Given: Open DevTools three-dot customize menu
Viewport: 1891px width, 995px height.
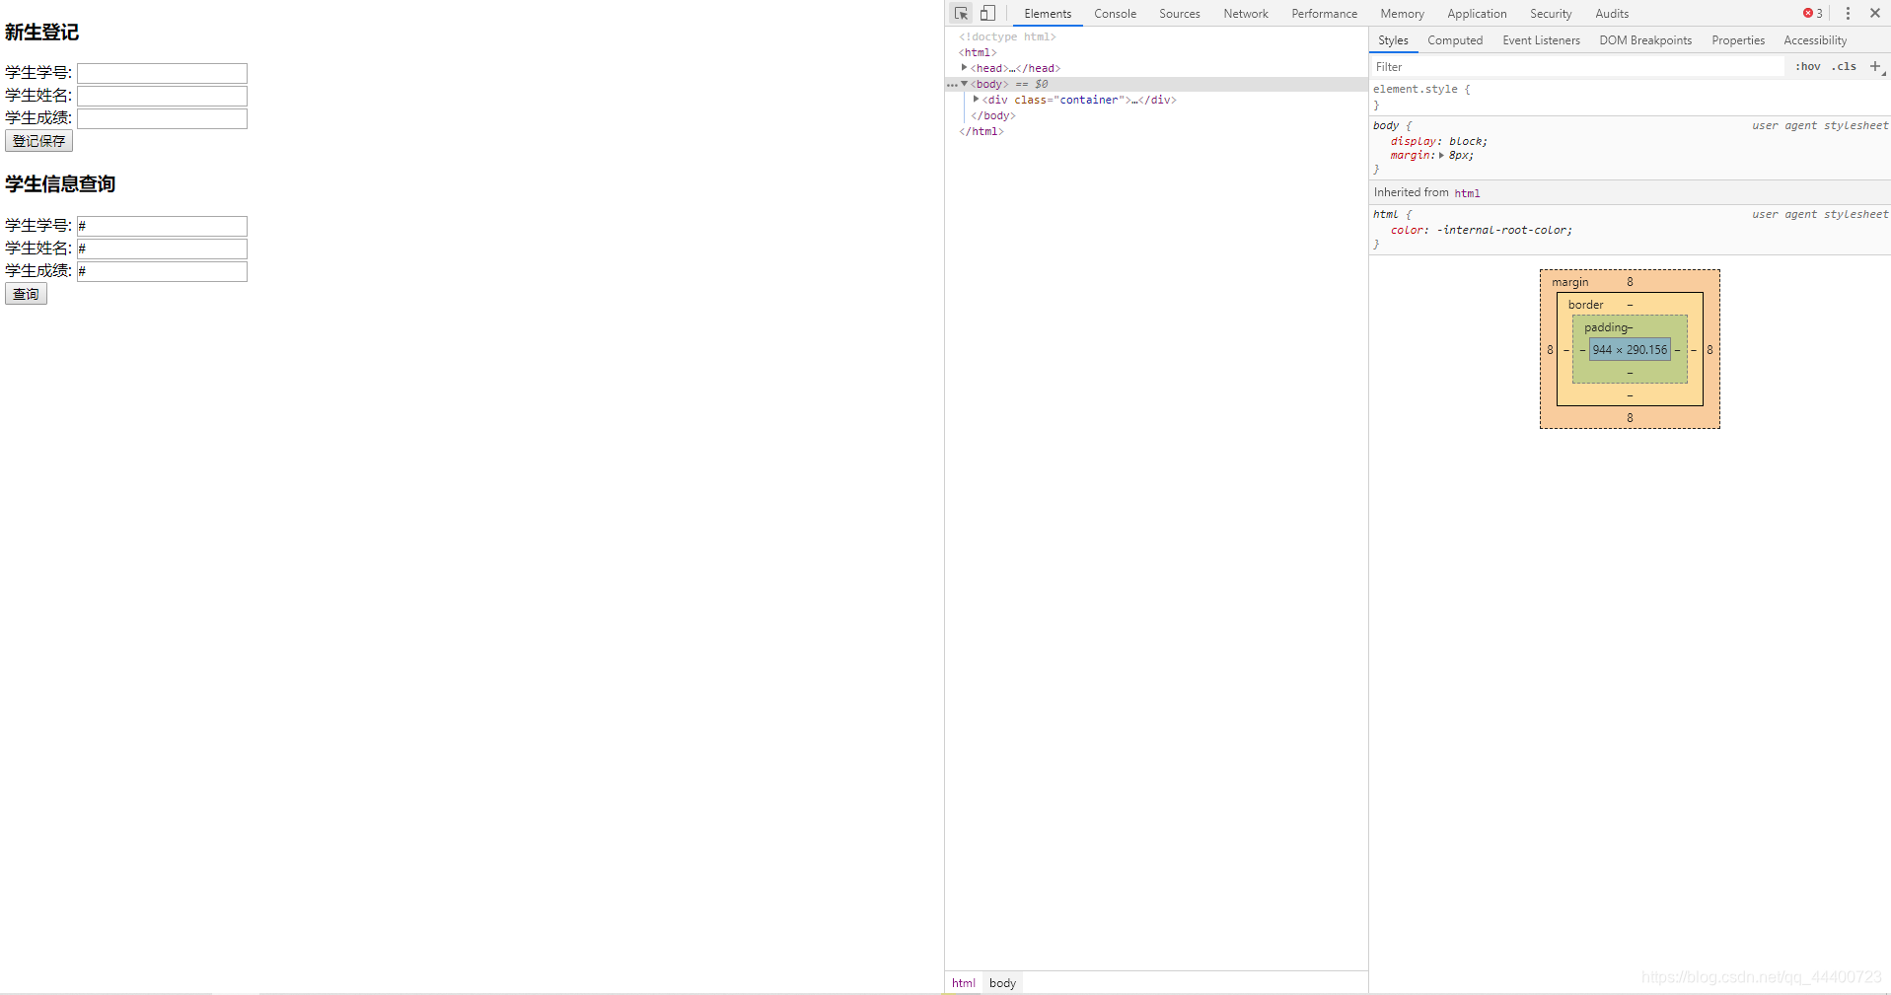Looking at the screenshot, I should (x=1848, y=13).
